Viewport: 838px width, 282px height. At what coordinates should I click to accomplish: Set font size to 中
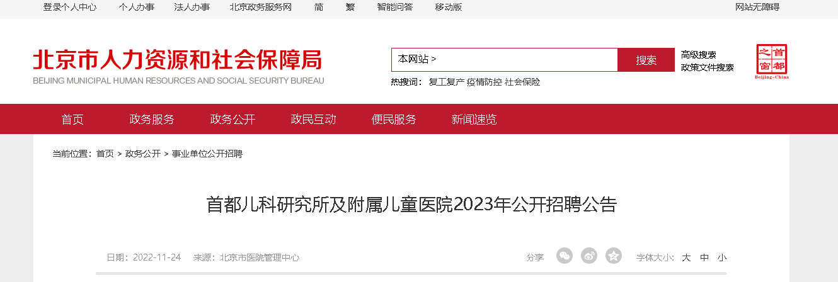(704, 257)
